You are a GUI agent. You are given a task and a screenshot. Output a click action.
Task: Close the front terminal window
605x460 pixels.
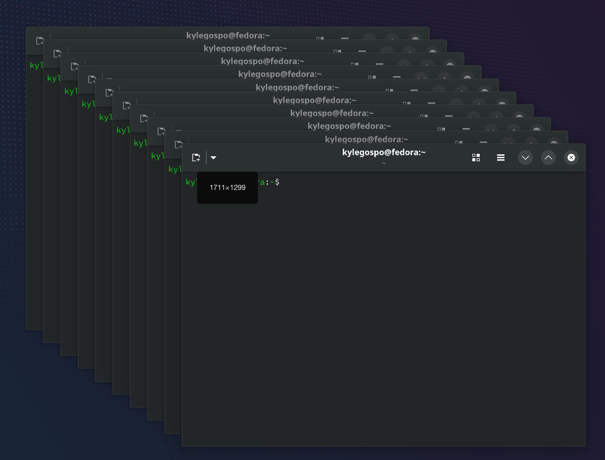[x=571, y=158]
